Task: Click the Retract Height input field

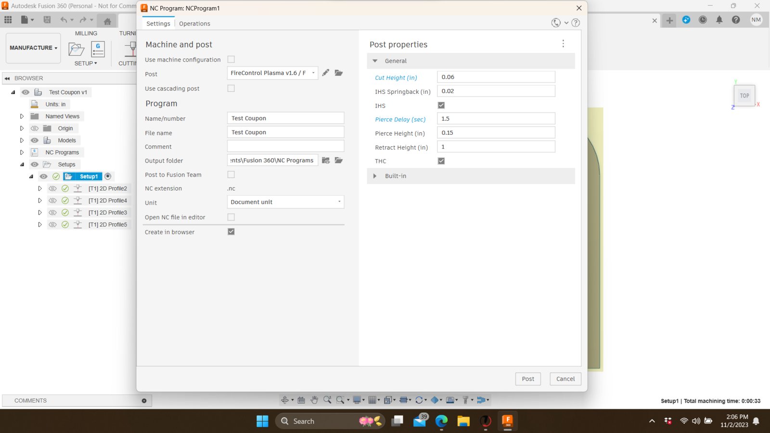Action: click(x=496, y=147)
